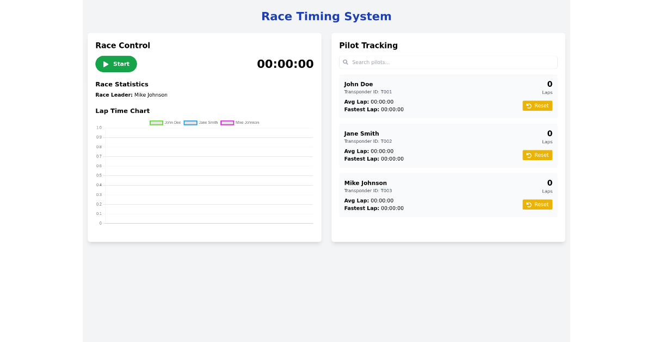Click John Doe's lap counter showing 0

pos(549,84)
